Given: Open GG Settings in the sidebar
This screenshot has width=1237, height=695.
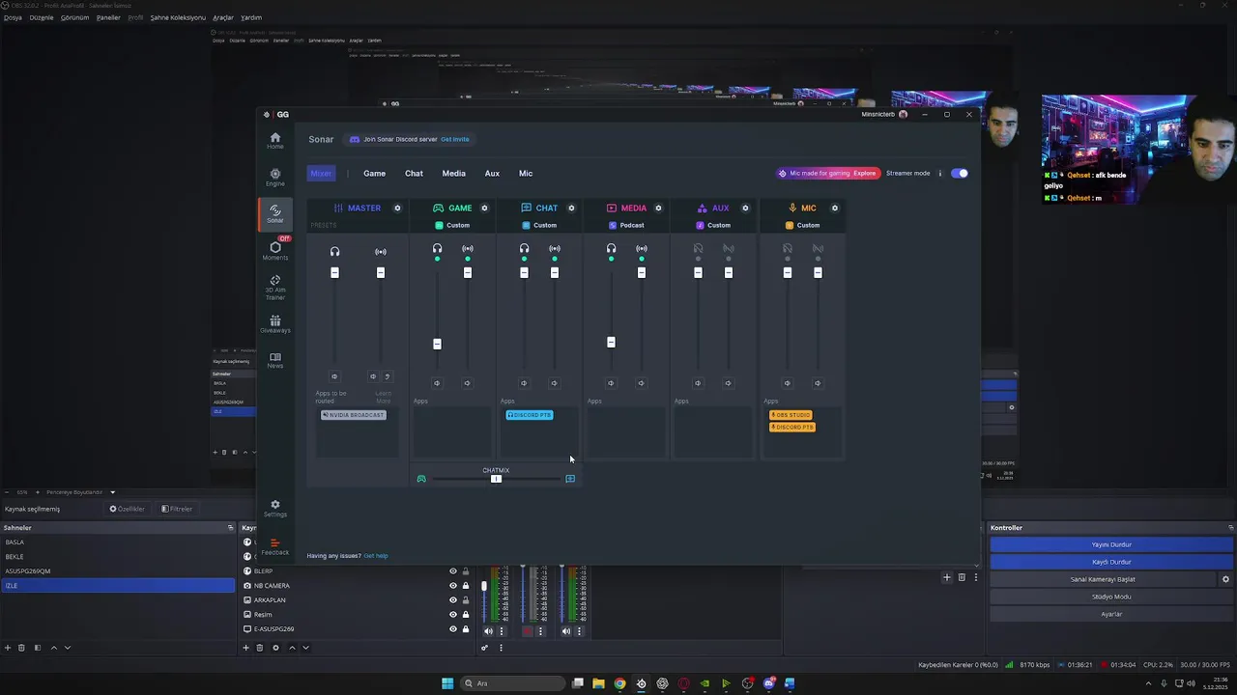Looking at the screenshot, I should click(x=275, y=509).
